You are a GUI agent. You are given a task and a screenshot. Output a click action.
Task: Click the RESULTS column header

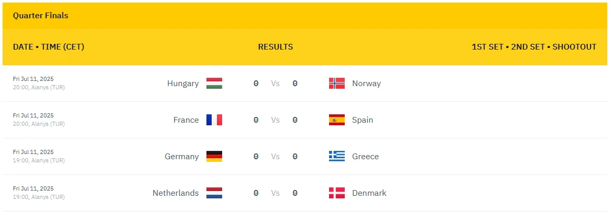click(276, 47)
